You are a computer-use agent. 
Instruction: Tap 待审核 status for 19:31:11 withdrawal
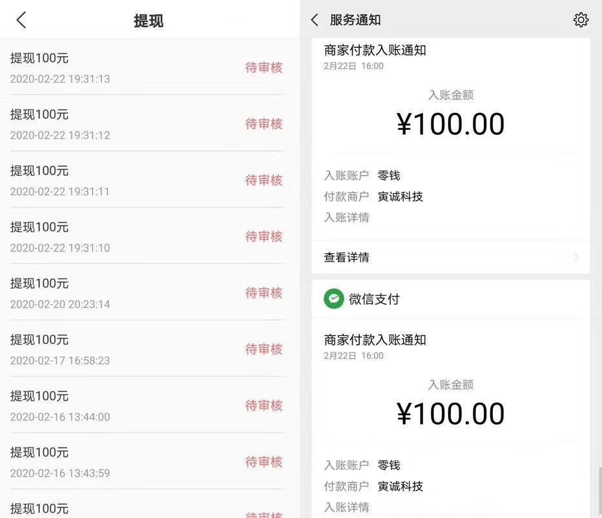[x=264, y=180]
